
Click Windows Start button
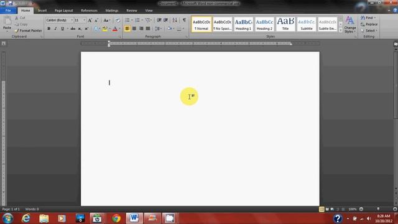7,218
